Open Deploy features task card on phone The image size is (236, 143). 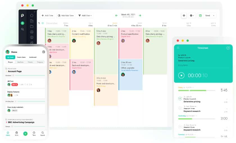[25, 93]
